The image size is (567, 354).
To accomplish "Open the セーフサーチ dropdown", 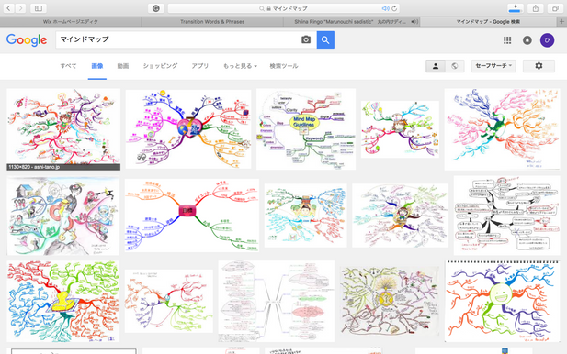I will (493, 66).
